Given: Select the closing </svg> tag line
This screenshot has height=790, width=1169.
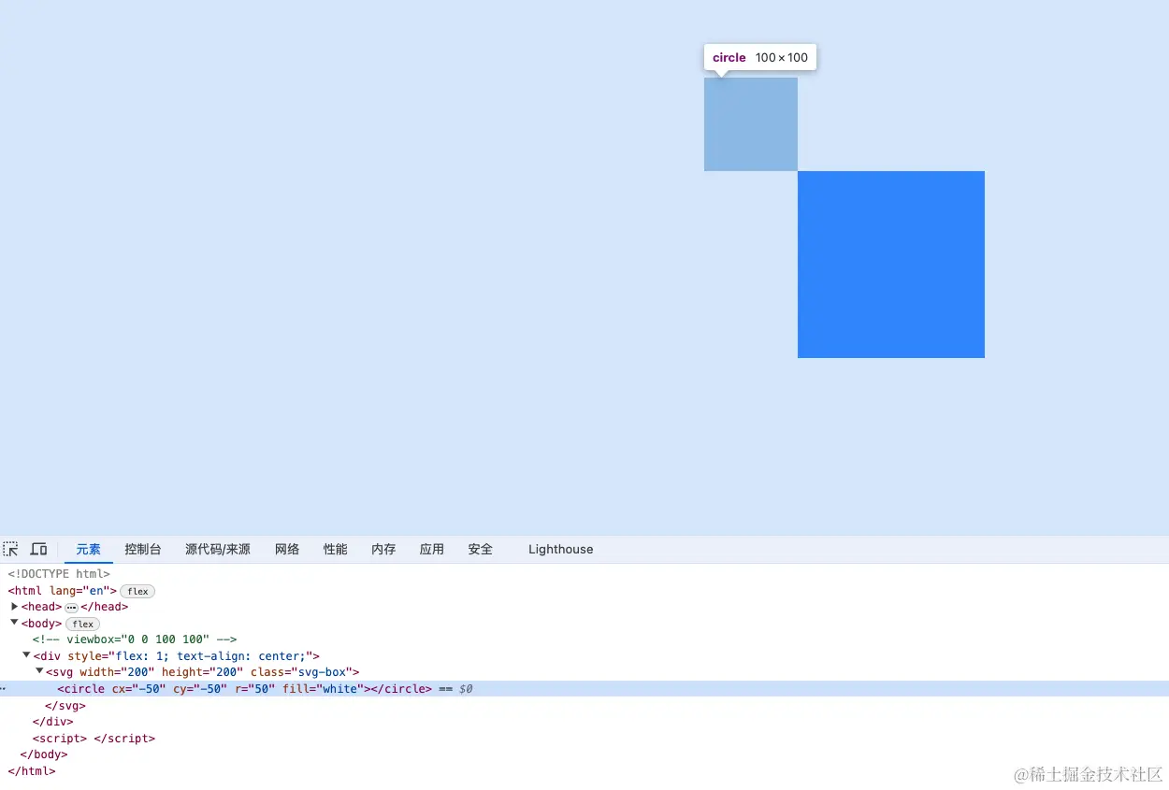Looking at the screenshot, I should (65, 706).
